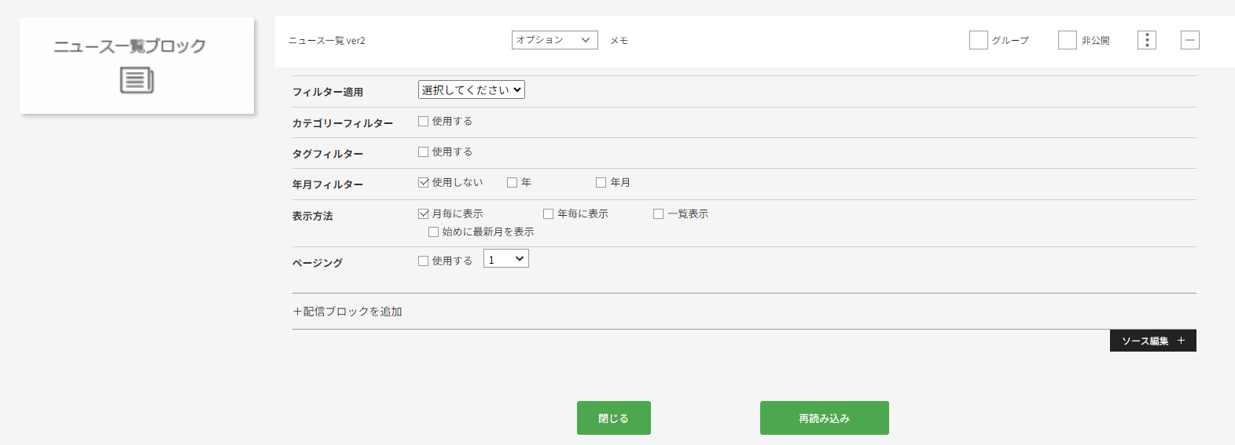The height and width of the screenshot is (445, 1235).
Task: Click the 年月フィルター row label
Action: point(328,184)
